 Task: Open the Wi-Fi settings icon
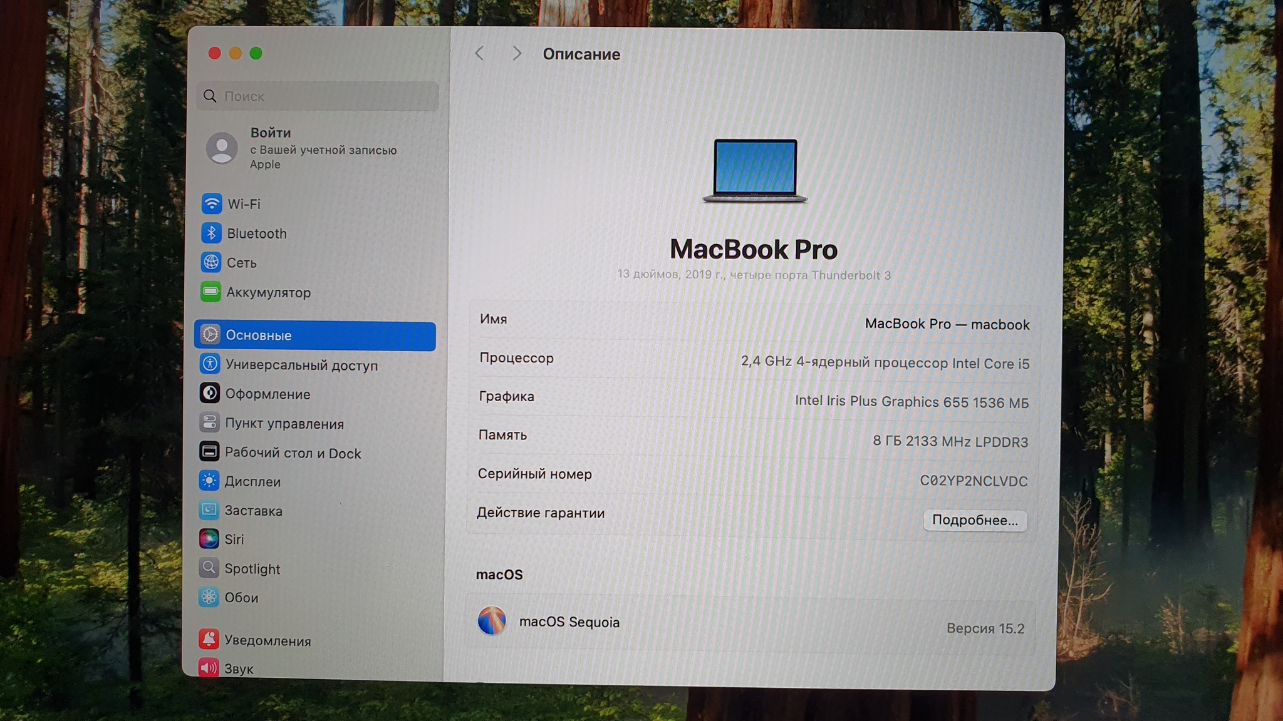212,204
